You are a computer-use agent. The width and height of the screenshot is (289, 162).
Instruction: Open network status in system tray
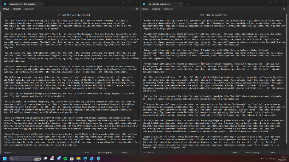pyautogui.click(x=267, y=158)
